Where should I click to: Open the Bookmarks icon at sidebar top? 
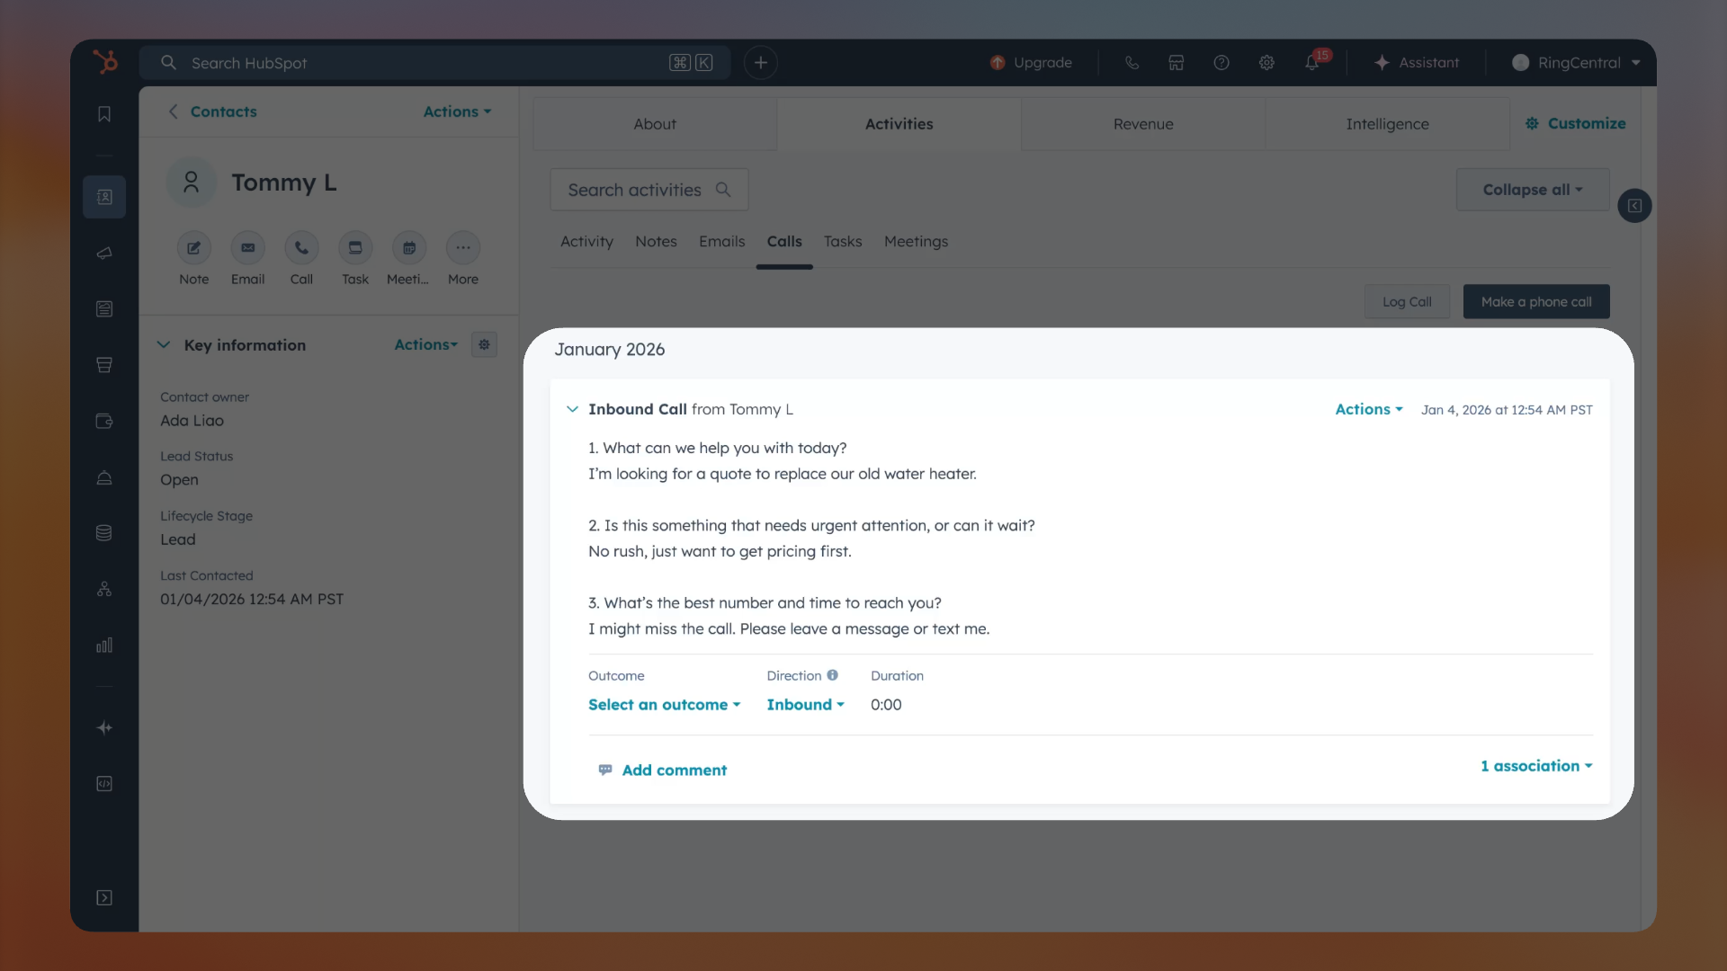104,115
